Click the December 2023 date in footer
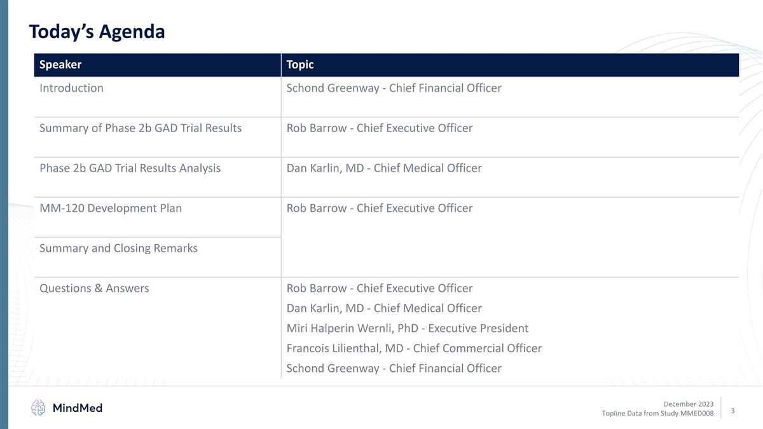The width and height of the screenshot is (763, 429). click(688, 404)
